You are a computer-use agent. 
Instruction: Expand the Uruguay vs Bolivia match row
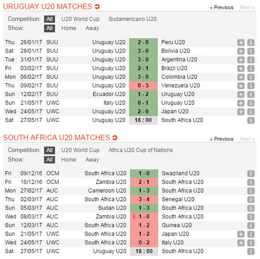point(241,51)
